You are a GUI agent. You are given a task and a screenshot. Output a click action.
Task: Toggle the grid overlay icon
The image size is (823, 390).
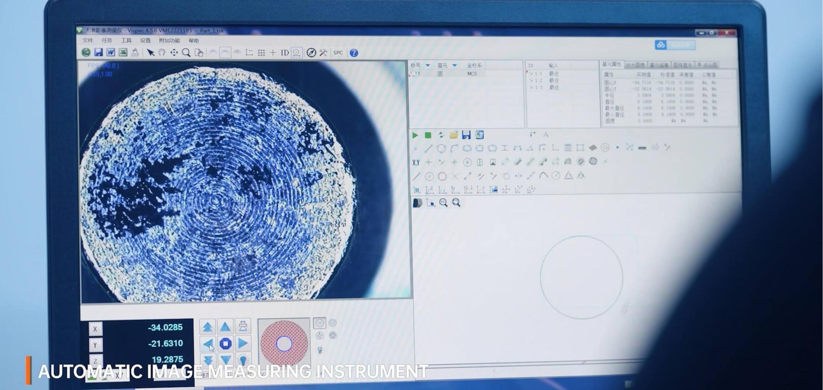tap(261, 53)
